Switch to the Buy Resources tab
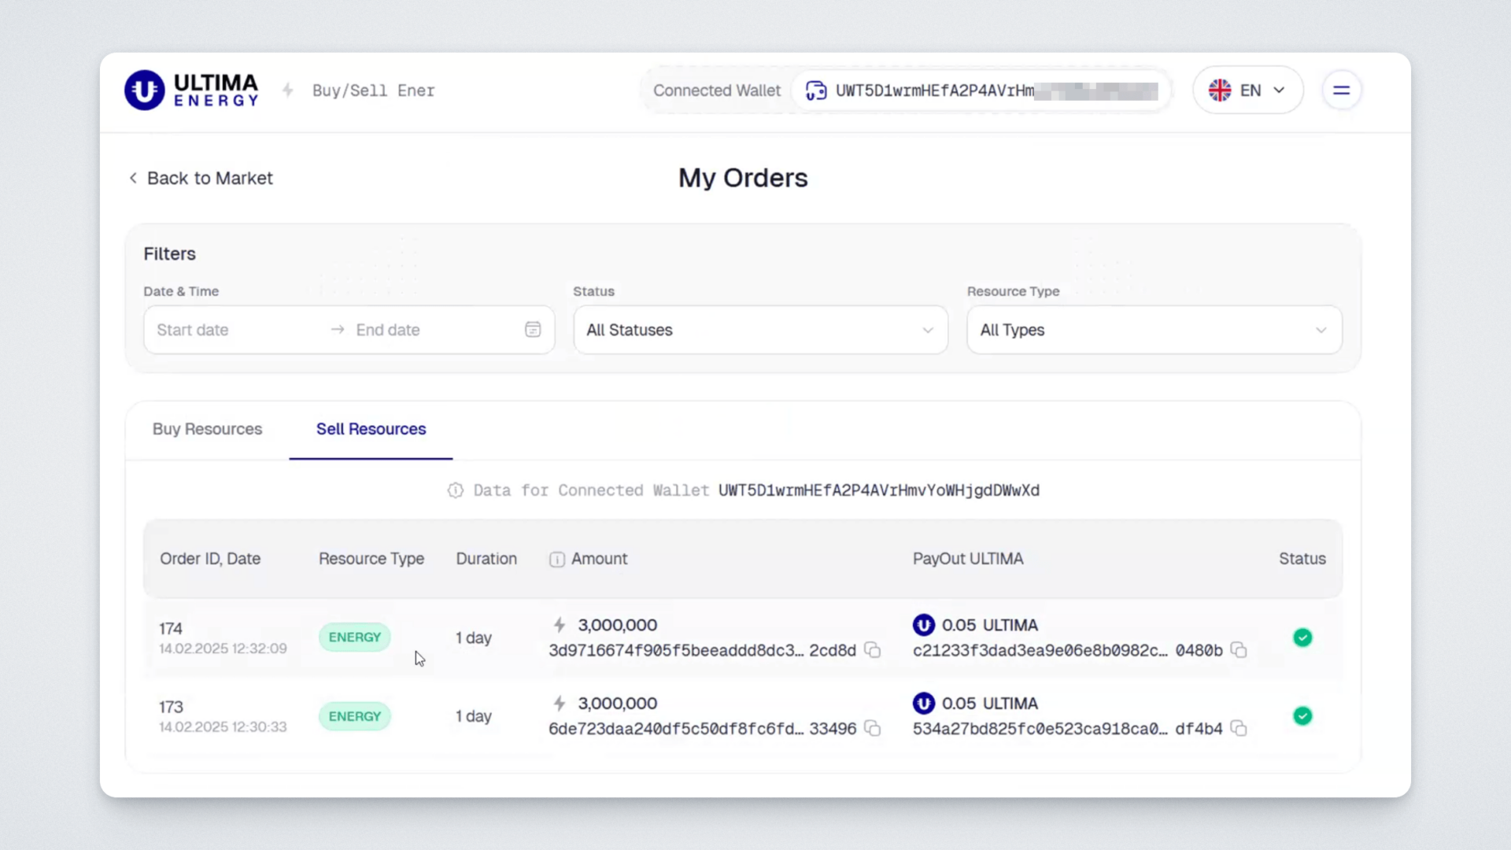The image size is (1511, 850). pyautogui.click(x=207, y=429)
